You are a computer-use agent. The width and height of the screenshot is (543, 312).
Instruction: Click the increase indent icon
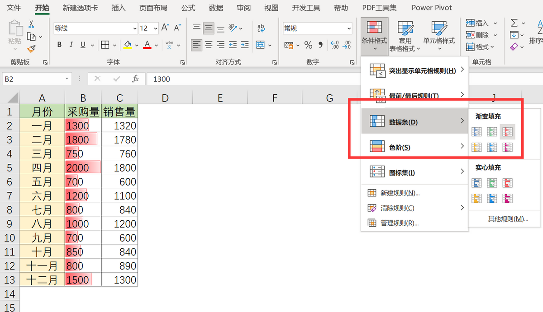(x=244, y=45)
